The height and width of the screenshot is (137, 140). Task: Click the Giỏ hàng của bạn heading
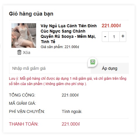click(x=31, y=14)
